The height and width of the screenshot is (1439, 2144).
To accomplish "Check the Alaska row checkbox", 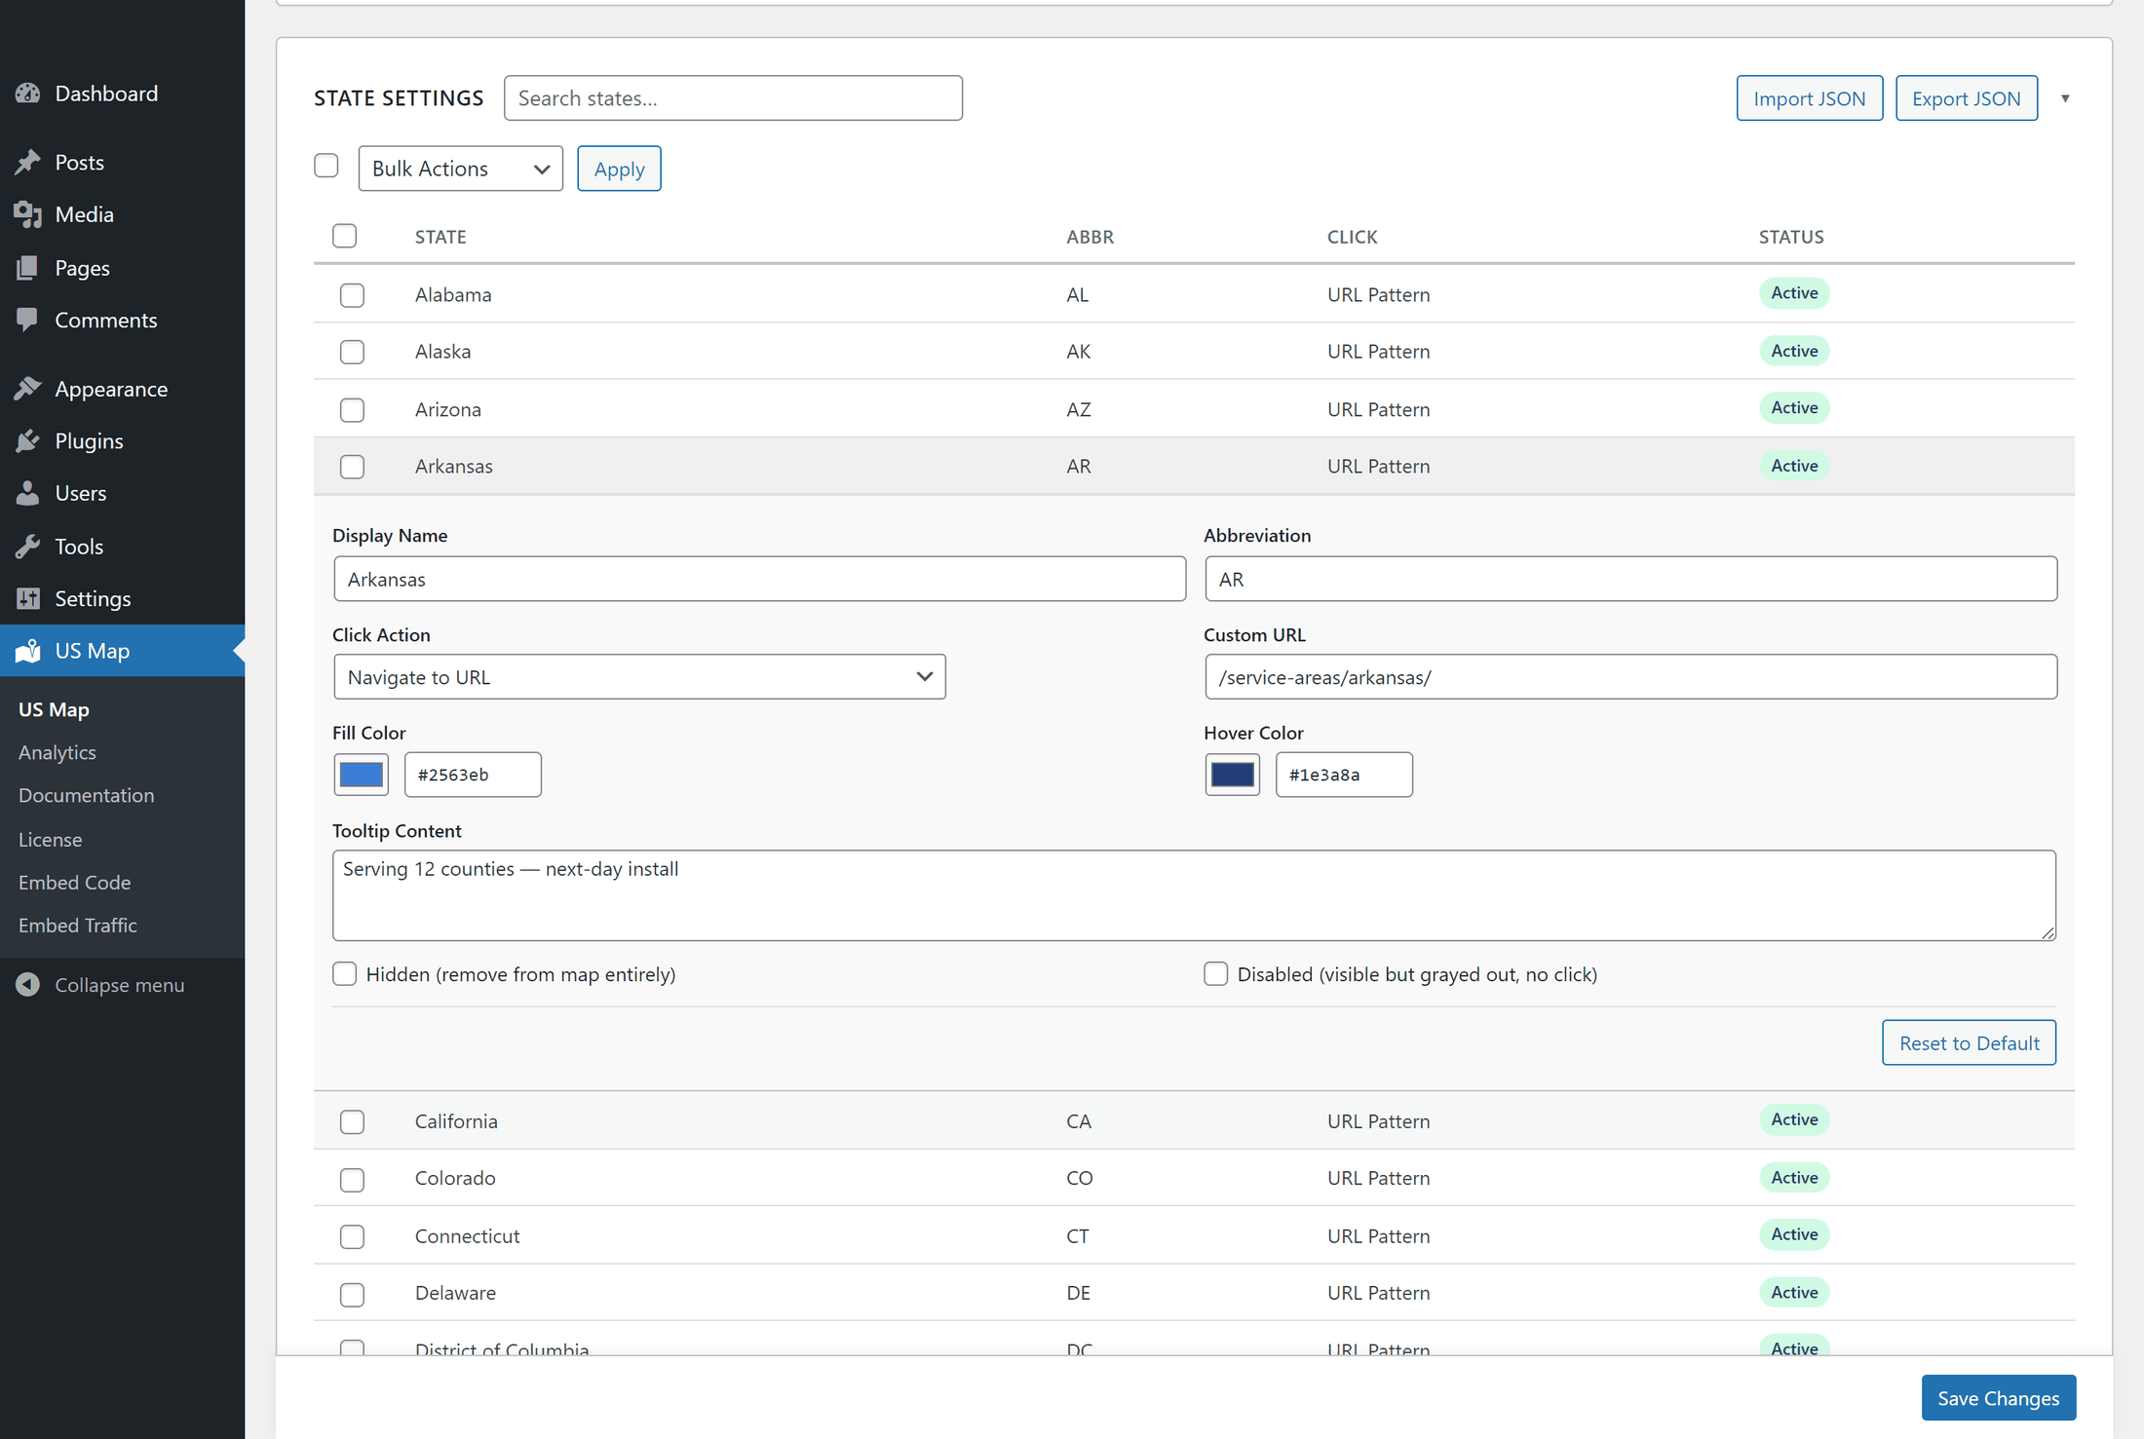I will 353,352.
